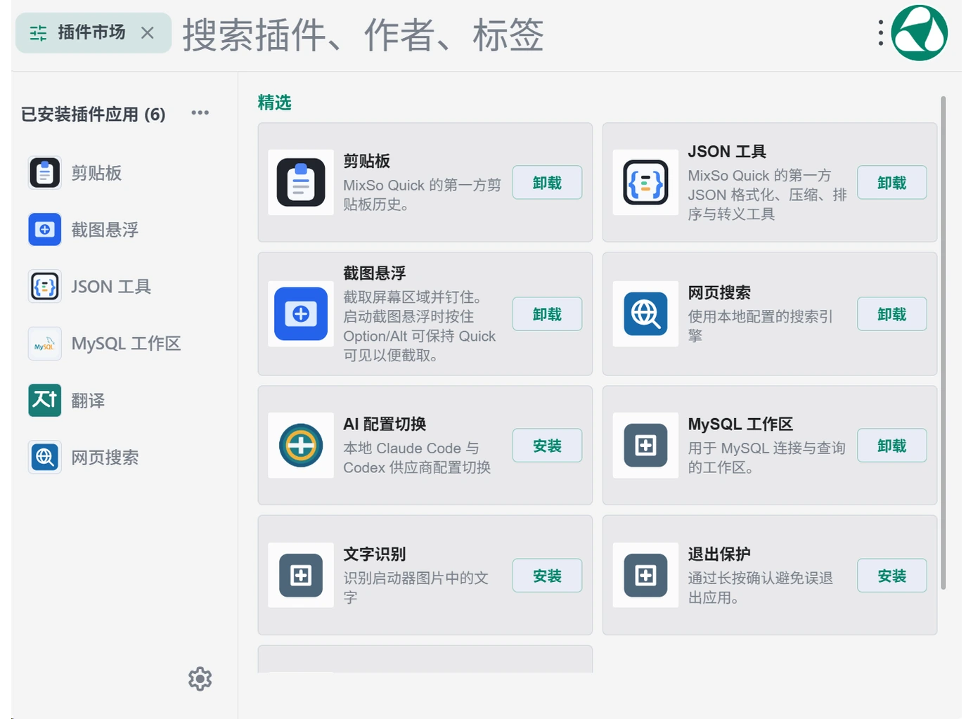Click the green avatar logo
Viewport: 973px width, 719px height.
coord(920,33)
